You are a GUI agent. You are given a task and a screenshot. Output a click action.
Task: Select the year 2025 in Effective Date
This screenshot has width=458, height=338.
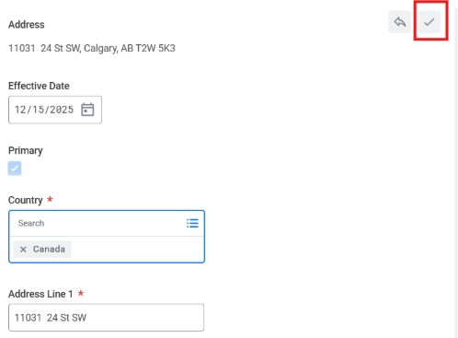63,110
